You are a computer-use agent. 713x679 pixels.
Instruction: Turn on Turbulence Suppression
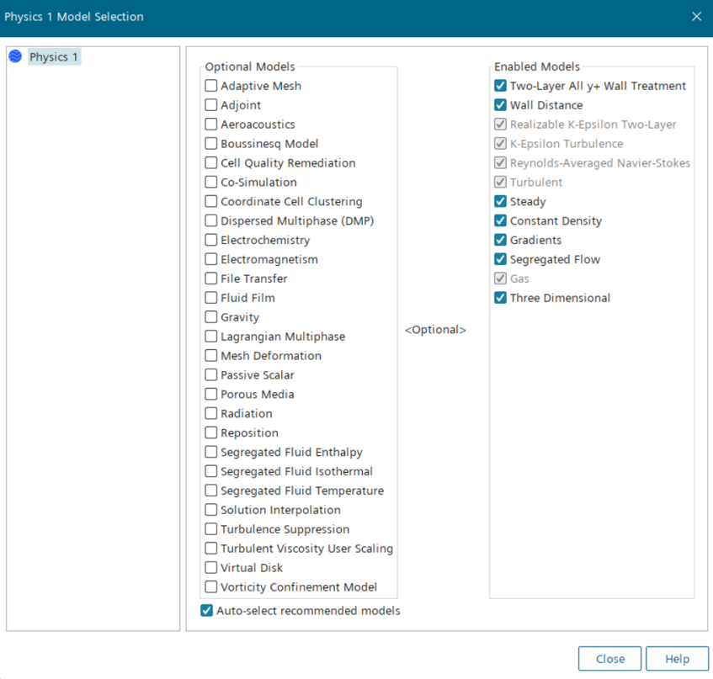click(211, 529)
